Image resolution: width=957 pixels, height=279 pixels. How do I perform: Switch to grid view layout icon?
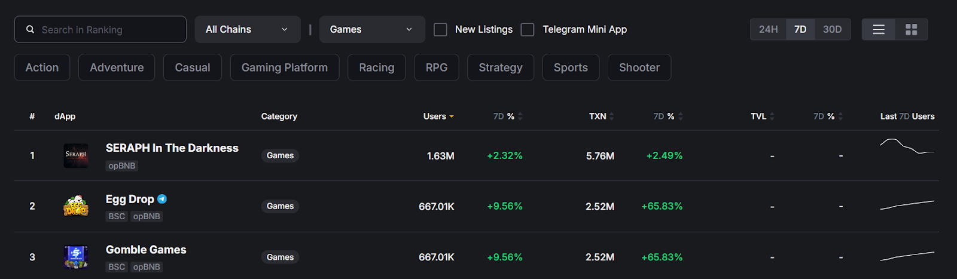pyautogui.click(x=911, y=29)
